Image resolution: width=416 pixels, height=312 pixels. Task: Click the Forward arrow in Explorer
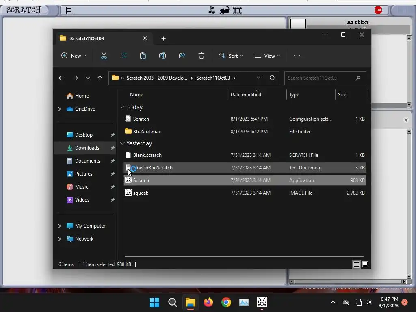[76, 78]
